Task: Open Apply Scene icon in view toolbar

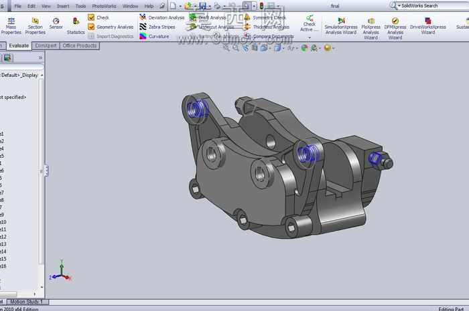Action: click(x=314, y=47)
